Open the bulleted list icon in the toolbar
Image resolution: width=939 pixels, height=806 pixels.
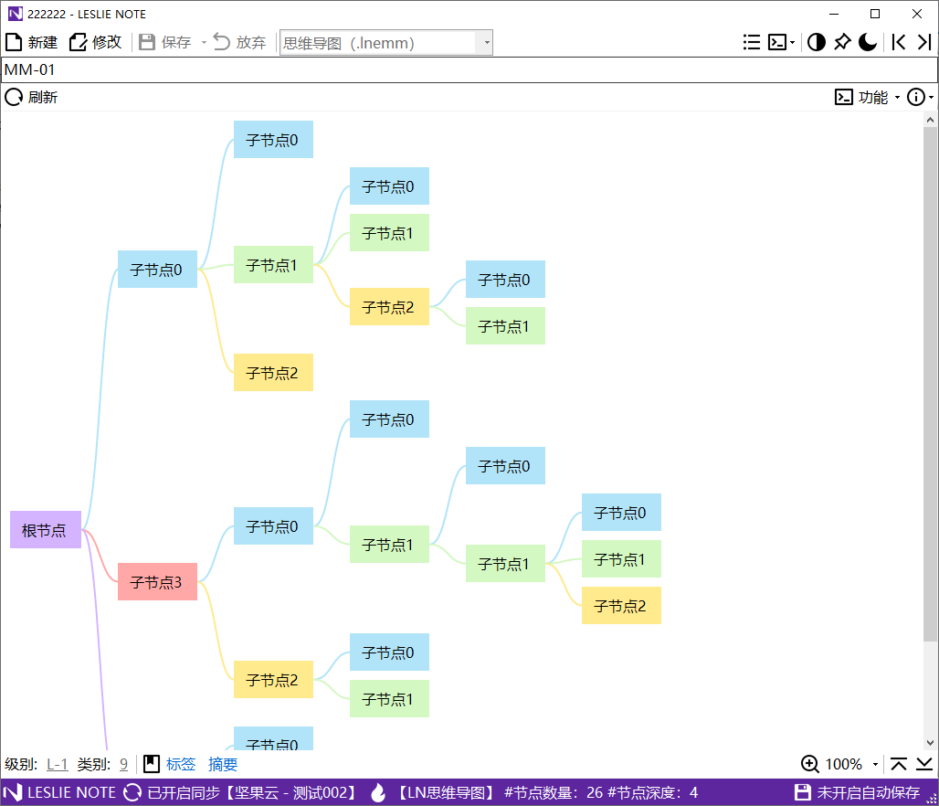pos(751,42)
